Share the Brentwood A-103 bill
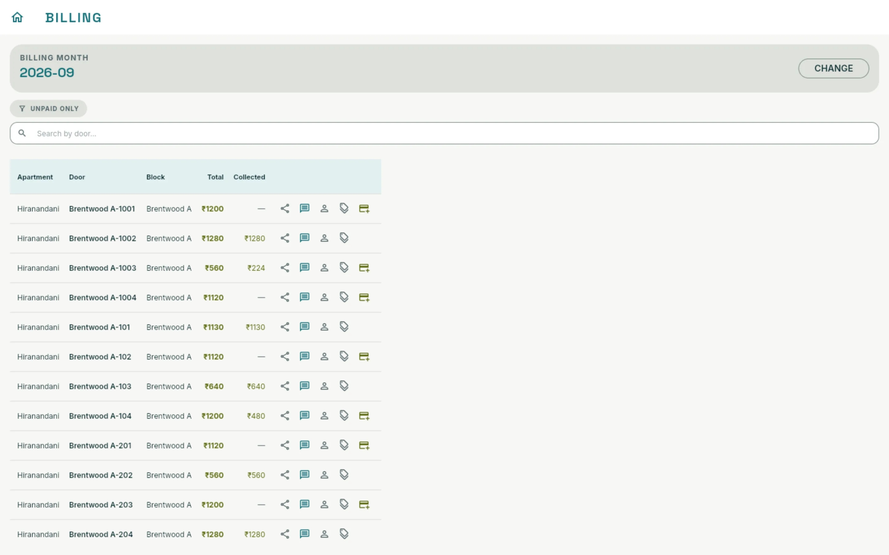 pos(285,386)
